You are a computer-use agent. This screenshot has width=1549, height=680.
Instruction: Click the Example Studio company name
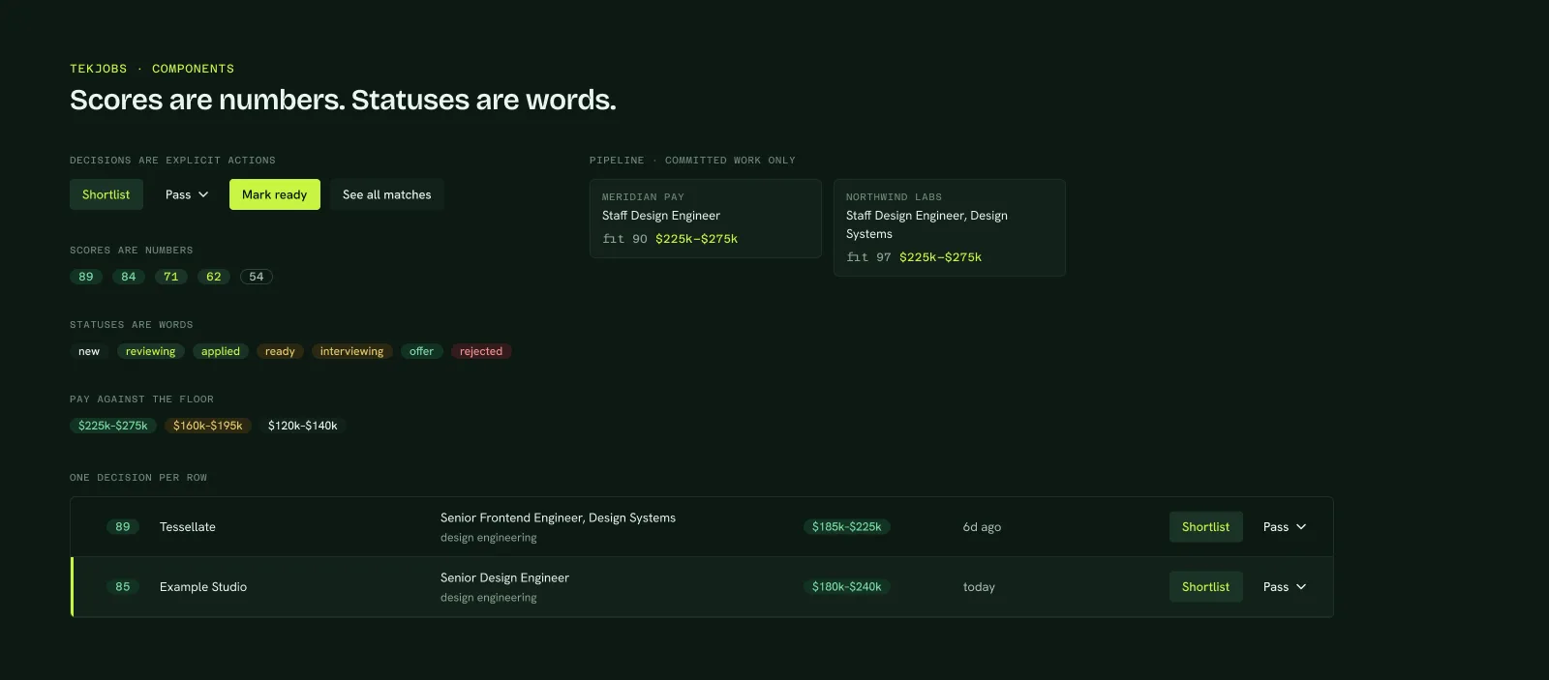[203, 587]
